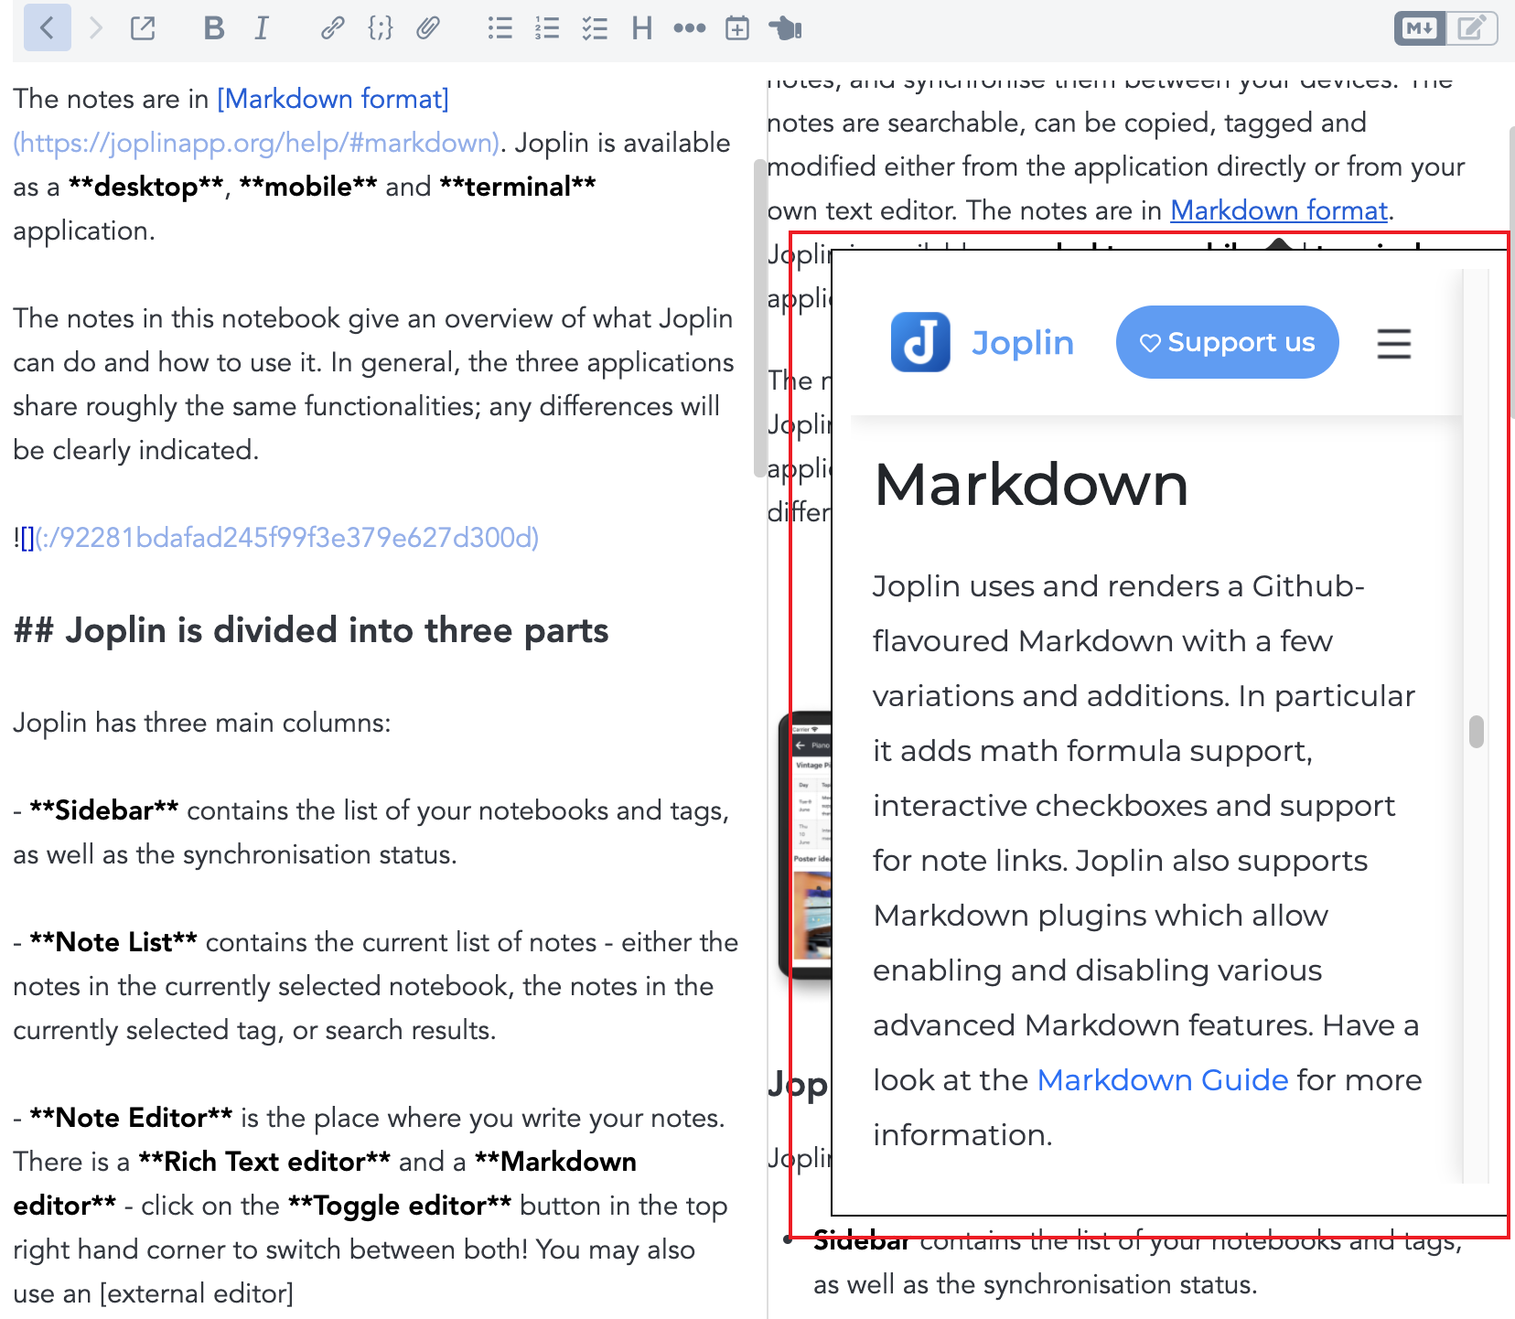Insert horizontal rule using the three-dots icon

690,28
